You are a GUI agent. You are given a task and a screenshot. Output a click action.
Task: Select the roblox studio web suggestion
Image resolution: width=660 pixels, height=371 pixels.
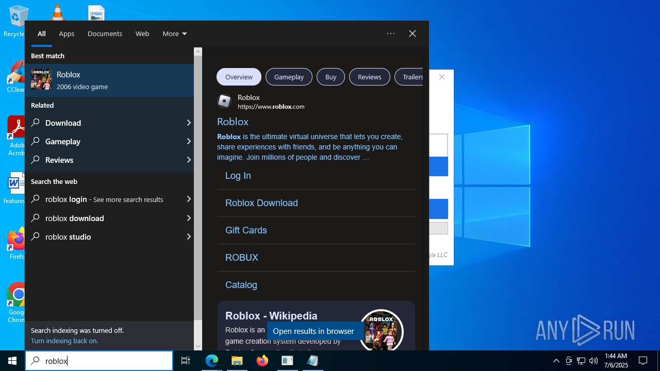pos(109,237)
